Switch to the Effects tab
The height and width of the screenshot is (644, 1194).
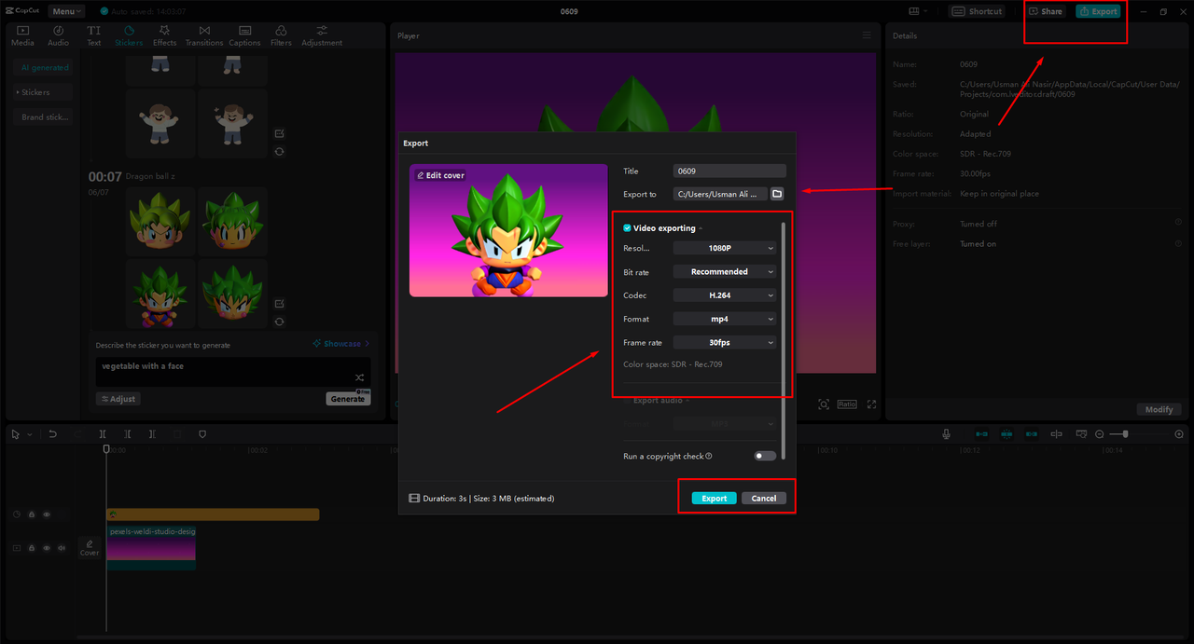pyautogui.click(x=164, y=35)
